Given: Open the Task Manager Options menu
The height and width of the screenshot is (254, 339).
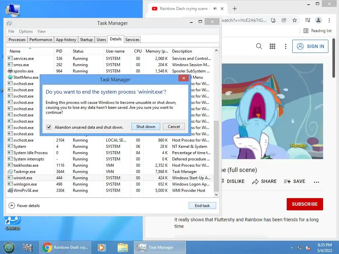Looking at the screenshot, I should (26, 31).
